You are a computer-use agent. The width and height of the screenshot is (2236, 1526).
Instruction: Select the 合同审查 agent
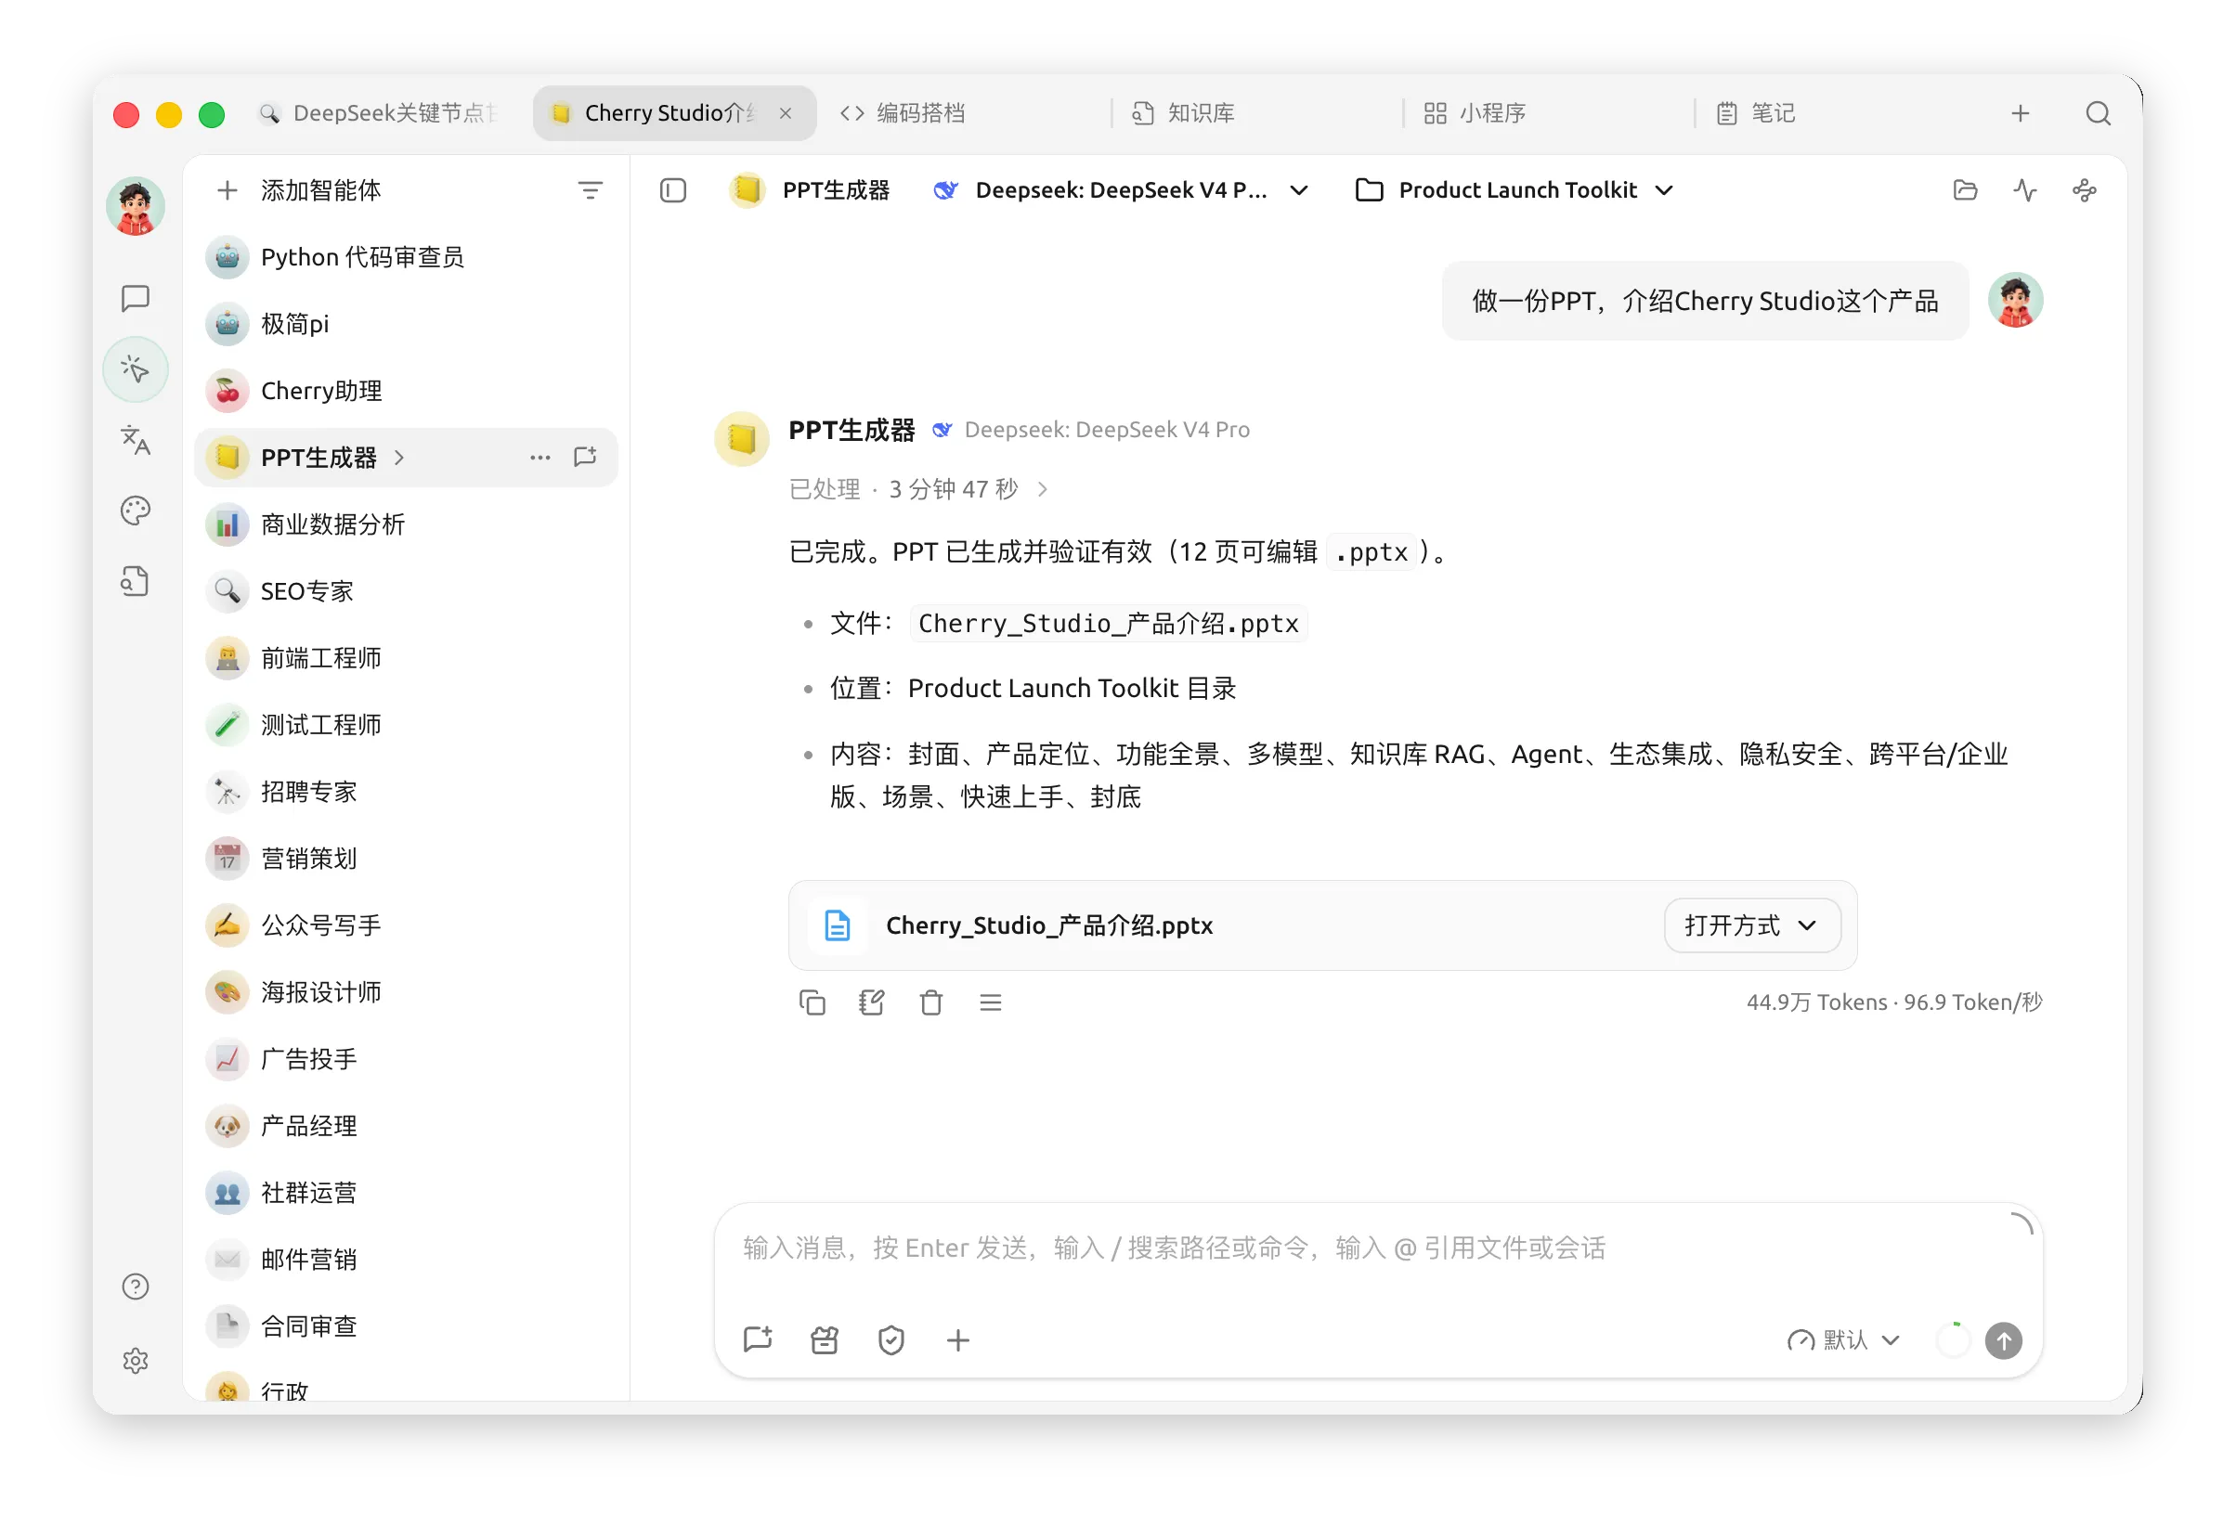(x=406, y=1327)
